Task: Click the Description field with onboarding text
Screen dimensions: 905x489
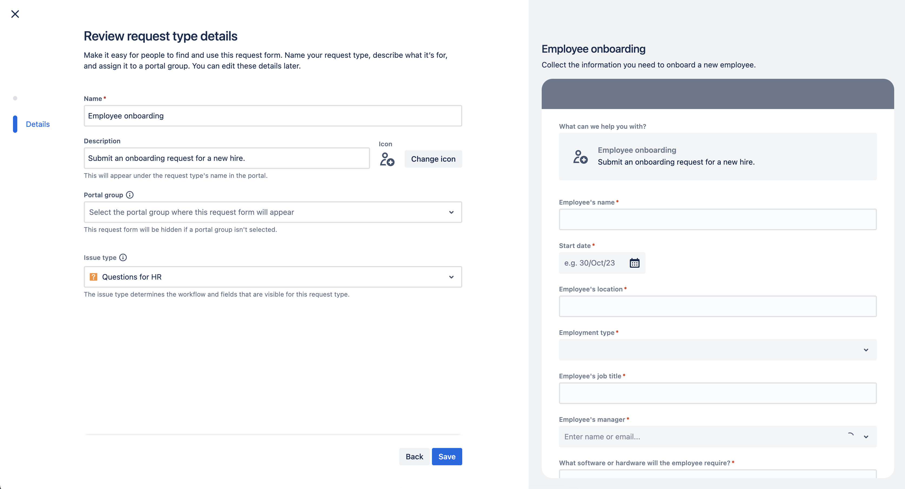Action: pos(227,158)
